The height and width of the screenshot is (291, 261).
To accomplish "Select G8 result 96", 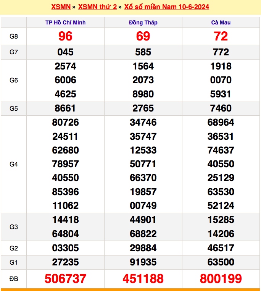I will click(x=65, y=36).
